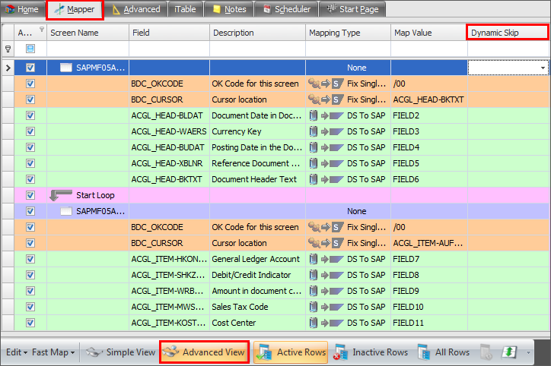Open the Fast Map dropdown menu
551x366 pixels.
[x=53, y=352]
